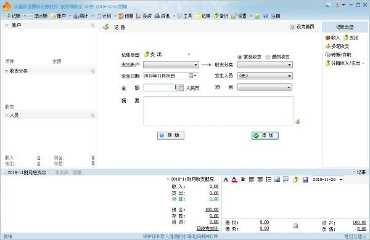Open the 支出账户 dropdown
This screenshot has height=240, width=370.
tap(171, 65)
